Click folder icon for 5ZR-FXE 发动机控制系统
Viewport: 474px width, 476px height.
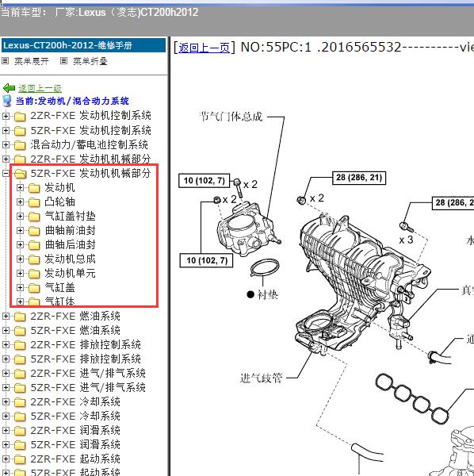pos(20,131)
